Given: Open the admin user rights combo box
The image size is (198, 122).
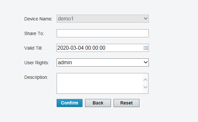Looking at the screenshot, I should (x=103, y=62).
